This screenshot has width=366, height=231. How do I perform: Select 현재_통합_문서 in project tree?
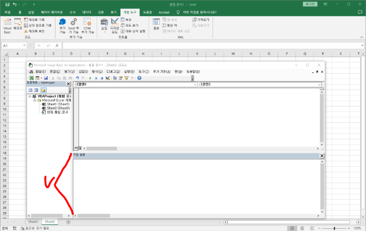pyautogui.click(x=57, y=112)
